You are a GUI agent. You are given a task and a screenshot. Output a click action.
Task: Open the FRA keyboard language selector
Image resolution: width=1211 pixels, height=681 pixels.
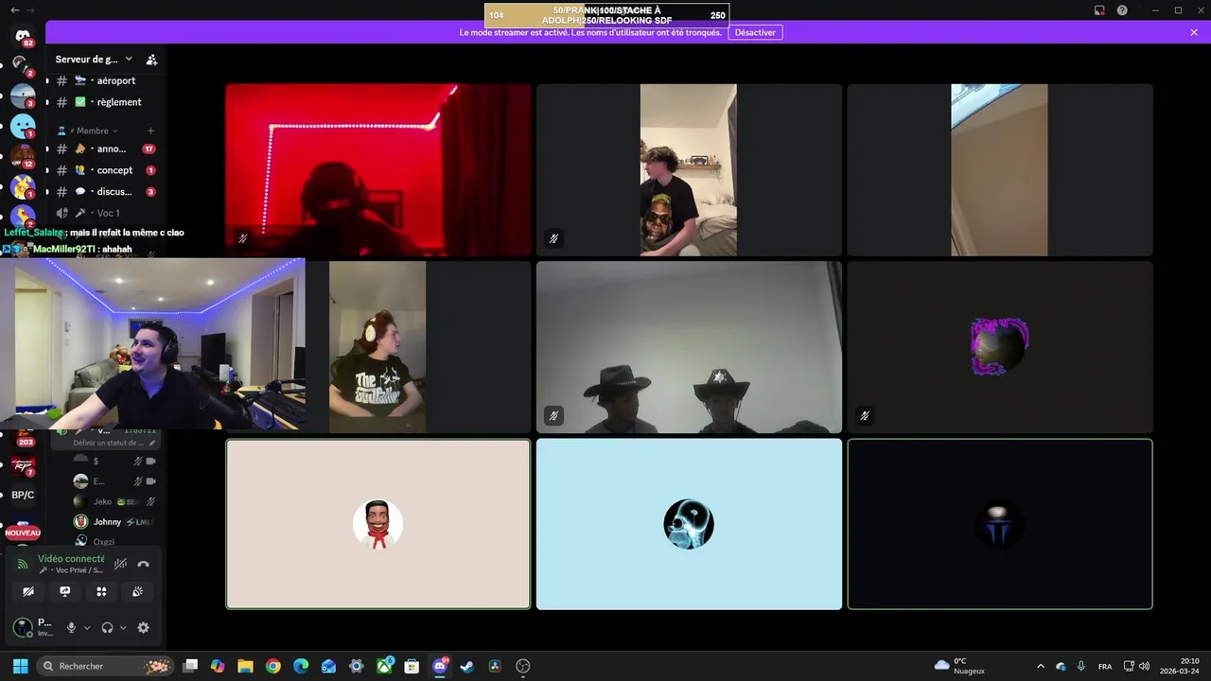tap(1105, 666)
